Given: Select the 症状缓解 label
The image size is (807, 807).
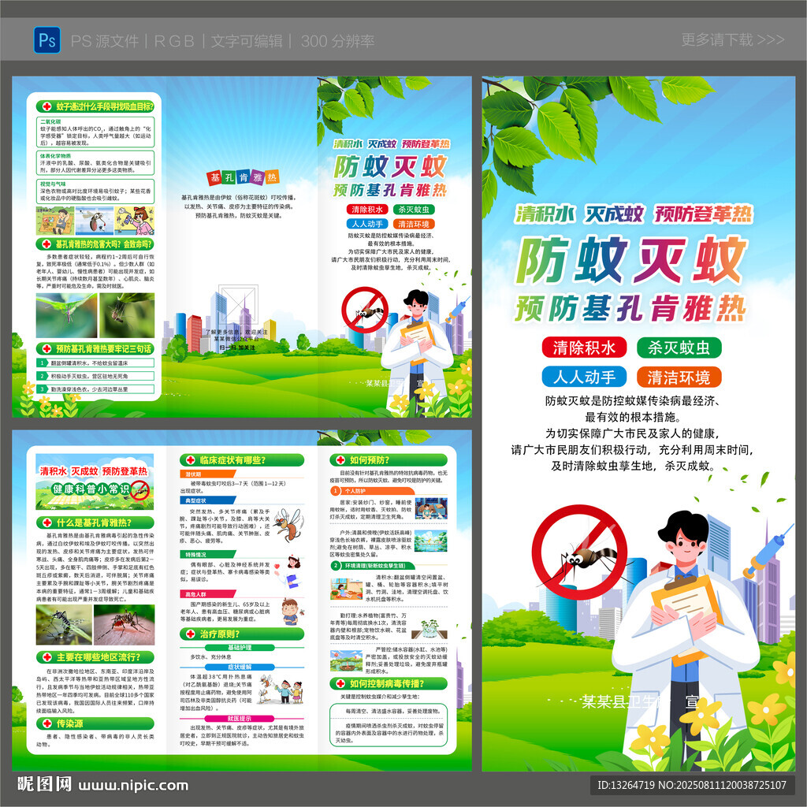Looking at the screenshot, I should [x=240, y=667].
